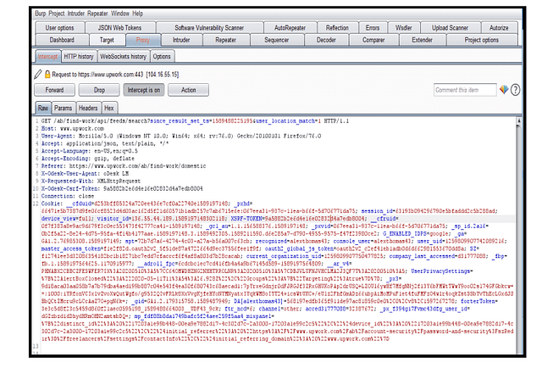Click the UserPrivacySettings cookie name
Screen dimensions: 542x374
point(440,271)
